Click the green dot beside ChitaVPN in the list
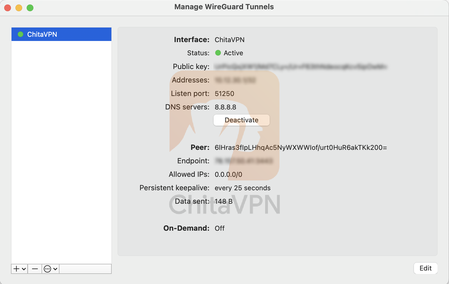The height and width of the screenshot is (284, 449). click(20, 34)
